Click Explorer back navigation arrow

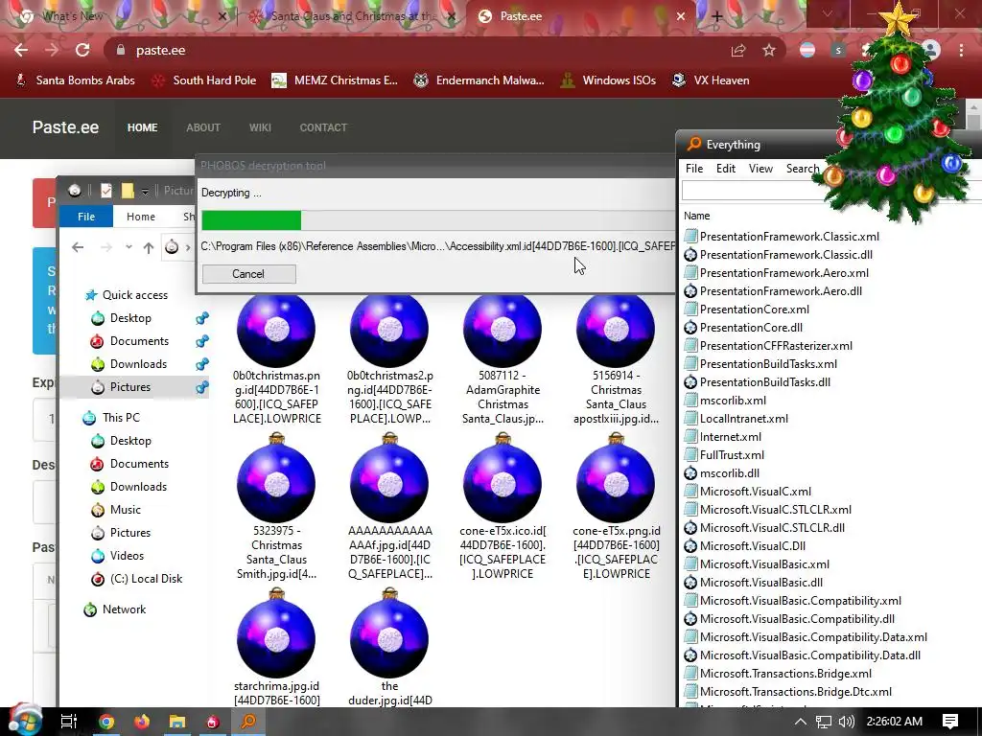tap(78, 247)
